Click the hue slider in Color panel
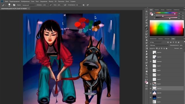185x104 pixels. click(166, 13)
